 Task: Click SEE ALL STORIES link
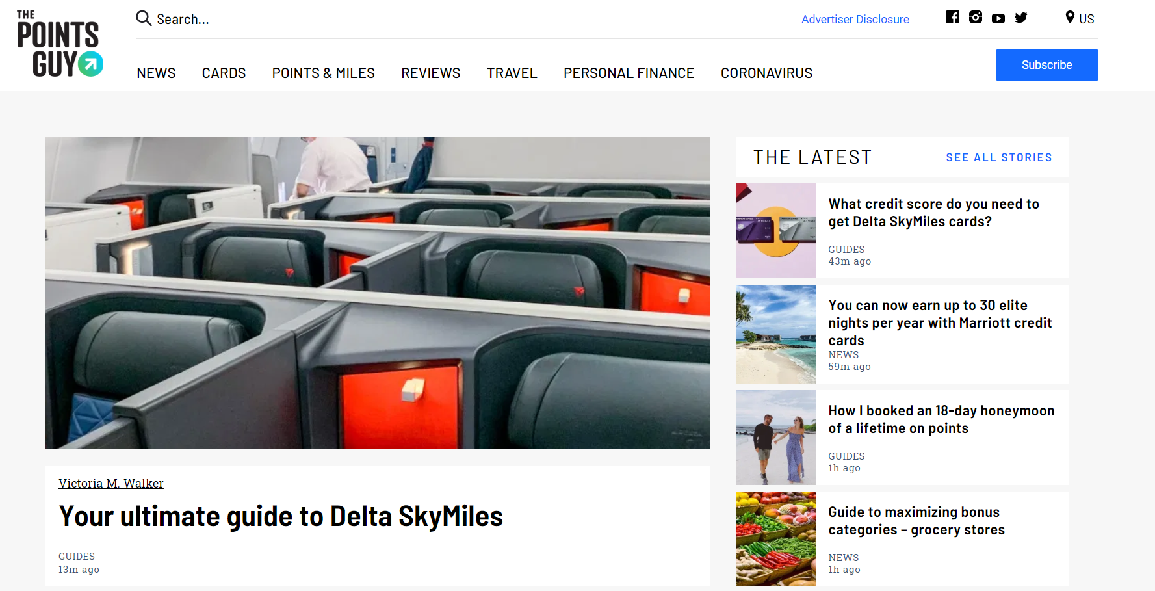999,157
